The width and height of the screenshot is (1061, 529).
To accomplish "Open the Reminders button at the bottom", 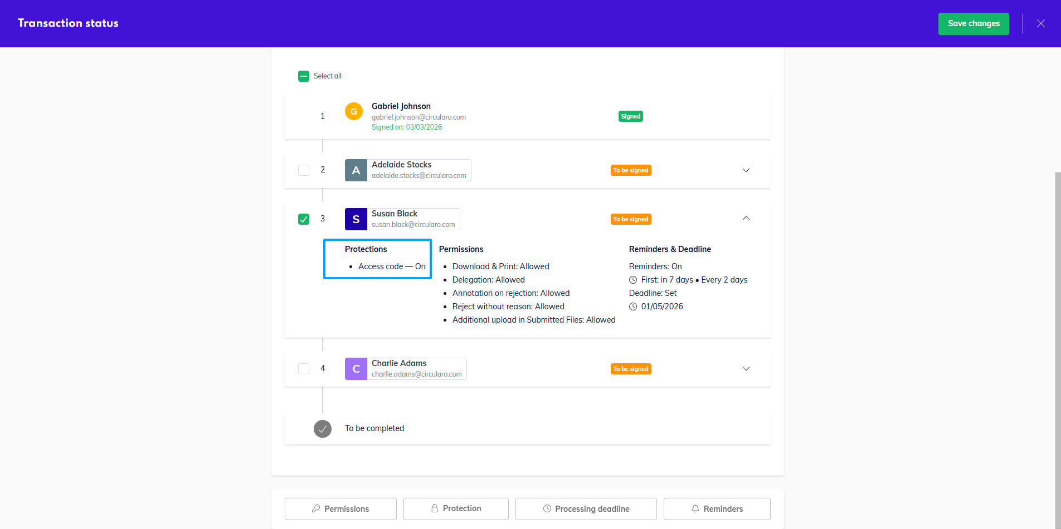I will [717, 509].
